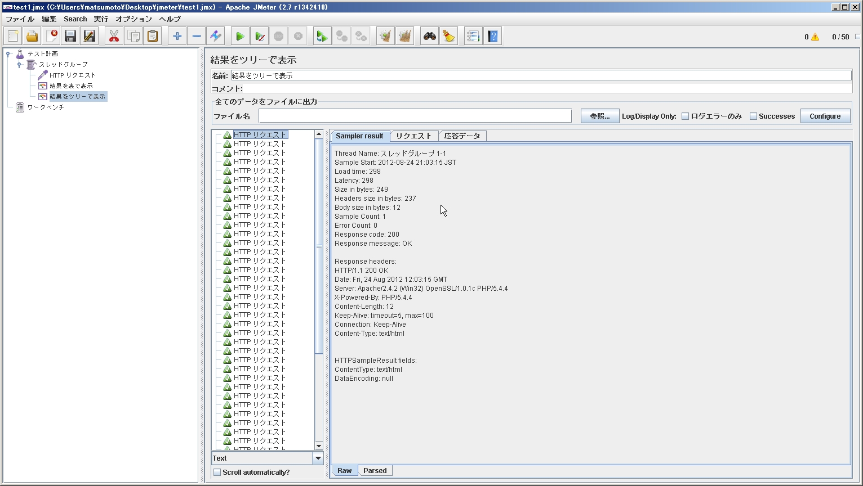Click the Reset search broom icon
The height and width of the screenshot is (486, 863).
pyautogui.click(x=448, y=37)
